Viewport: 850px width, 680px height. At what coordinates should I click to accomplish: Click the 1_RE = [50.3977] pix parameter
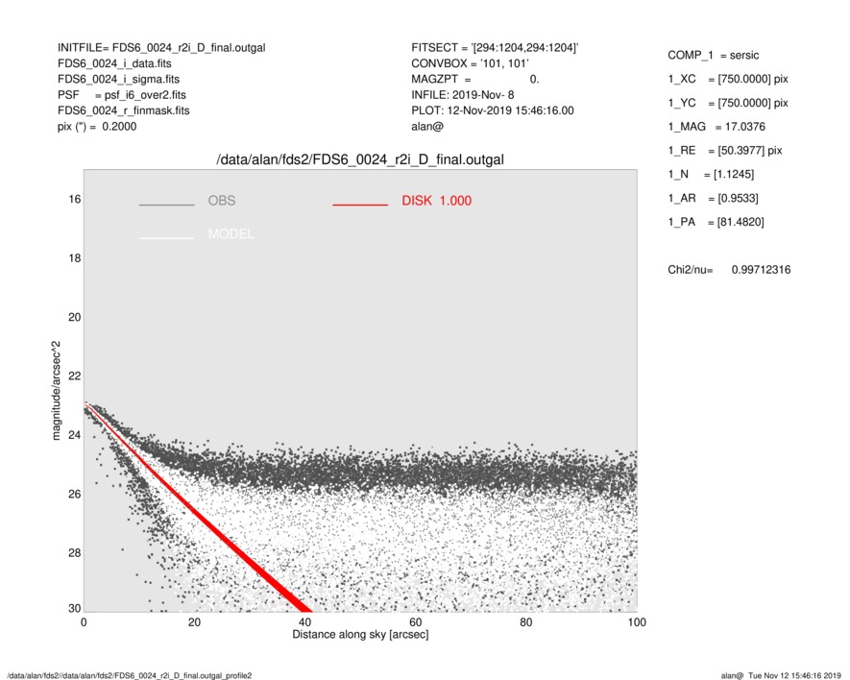pos(725,151)
